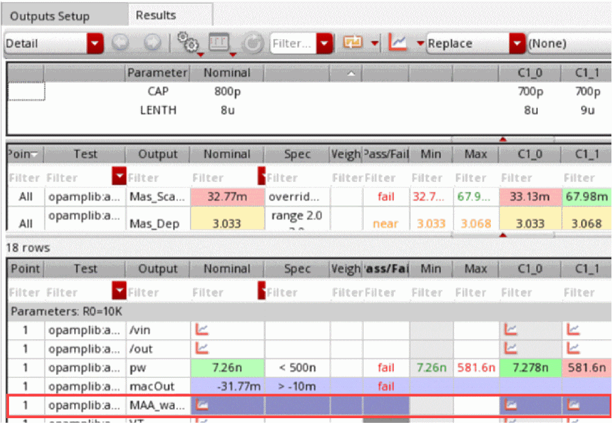This screenshot has width=612, height=423.
Task: Click the 32.77m nominal cell for Mas_Sca
Action: point(227,196)
